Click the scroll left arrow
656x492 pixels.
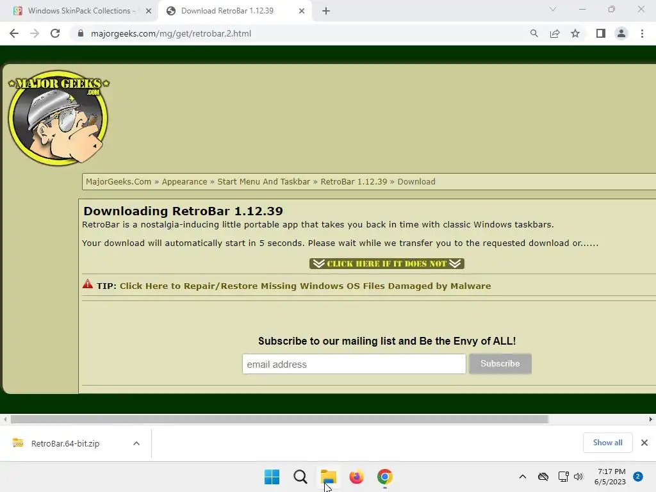5,419
